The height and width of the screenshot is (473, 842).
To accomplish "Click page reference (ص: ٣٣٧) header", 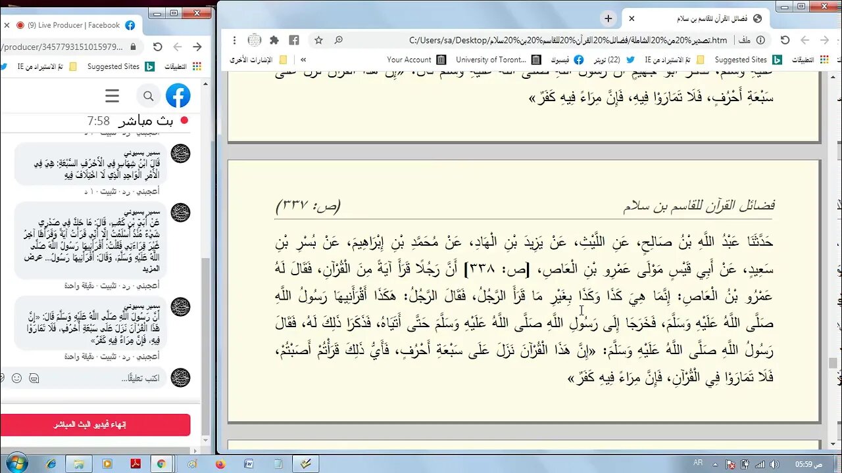I will pyautogui.click(x=308, y=206).
